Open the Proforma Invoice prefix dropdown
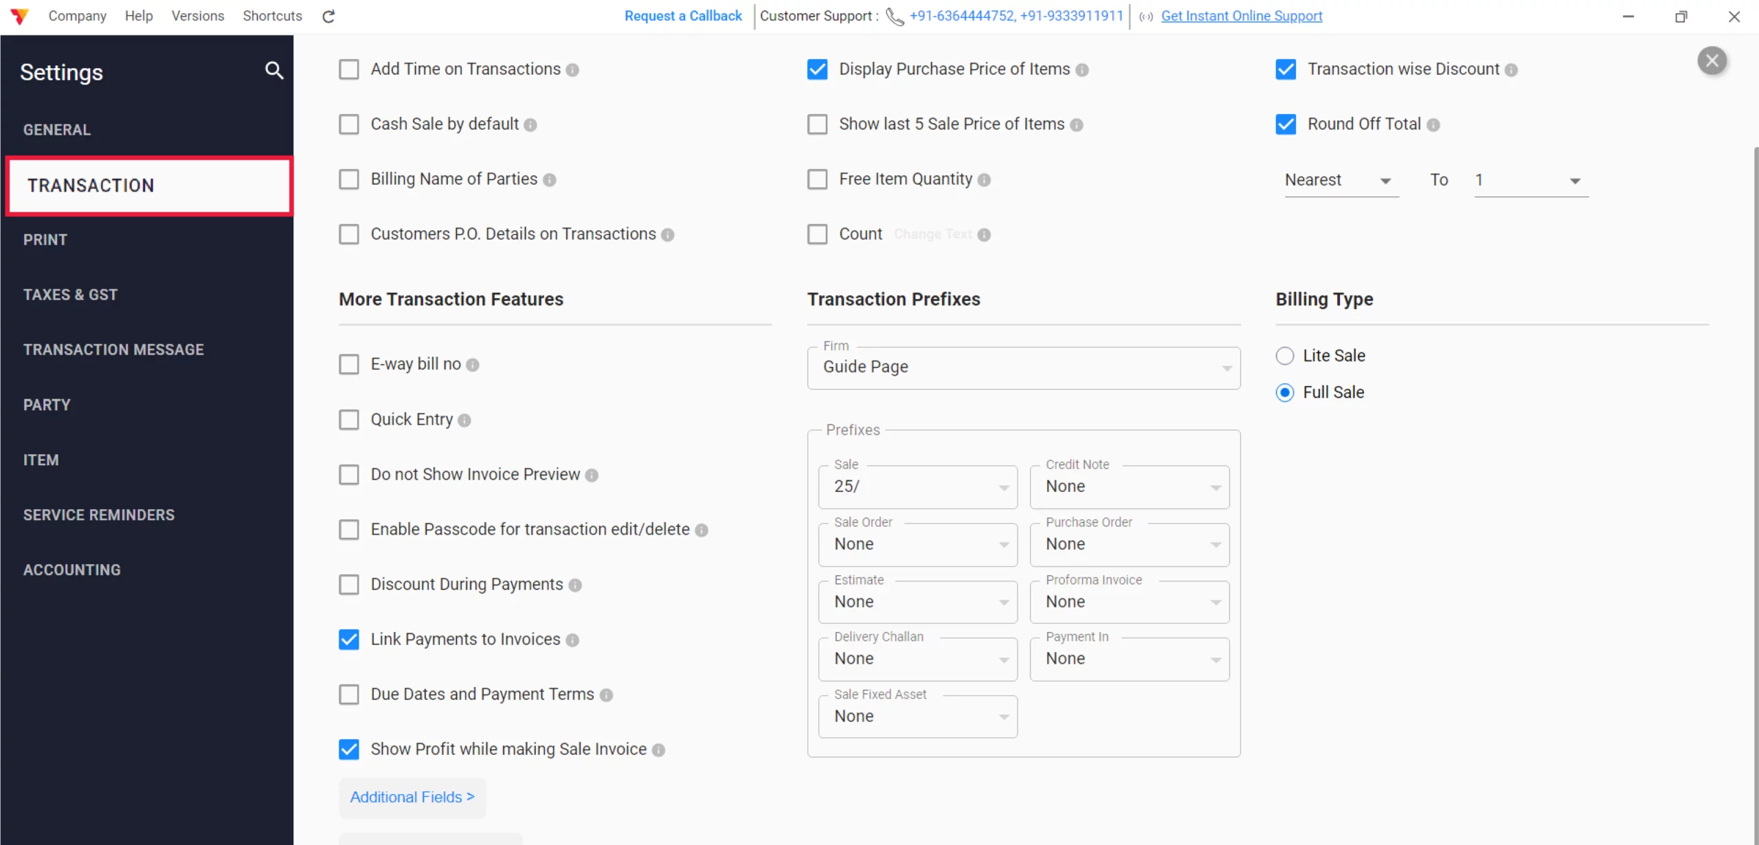The height and width of the screenshot is (845, 1759). 1129,602
